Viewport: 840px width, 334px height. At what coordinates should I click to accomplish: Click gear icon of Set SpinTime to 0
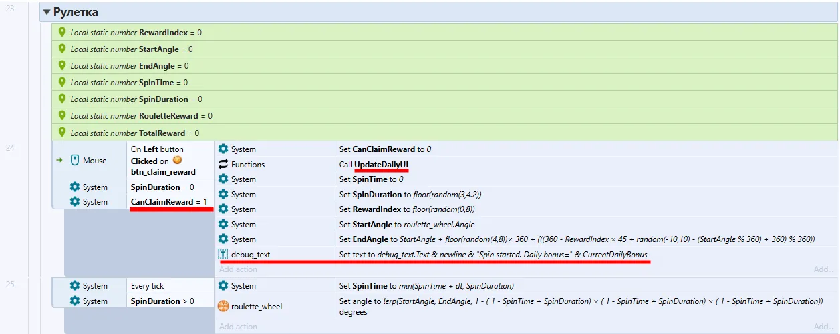click(x=223, y=179)
